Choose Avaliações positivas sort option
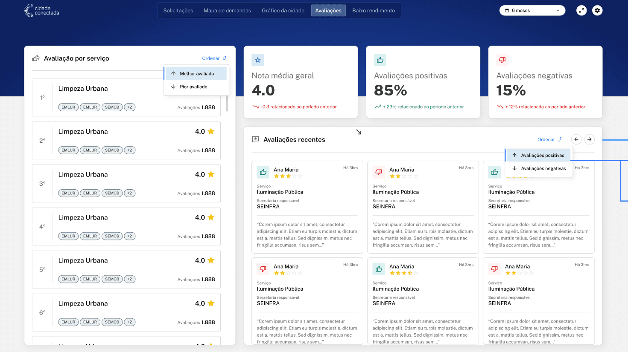The height and width of the screenshot is (352, 628). click(538, 155)
